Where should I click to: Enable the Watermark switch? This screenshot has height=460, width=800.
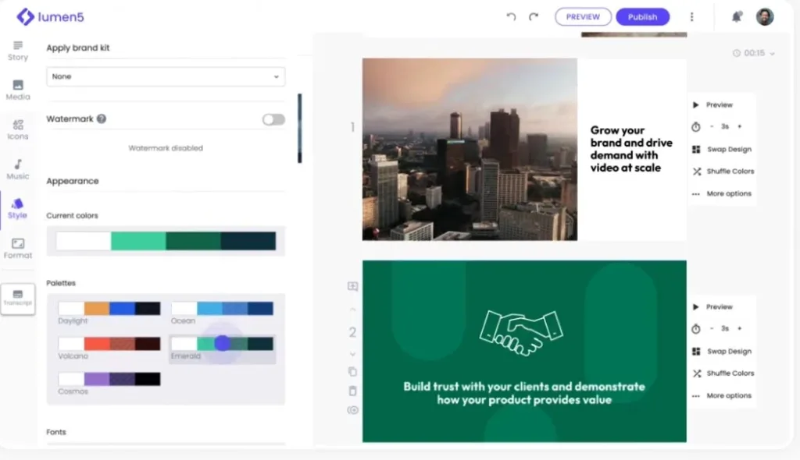pyautogui.click(x=273, y=119)
